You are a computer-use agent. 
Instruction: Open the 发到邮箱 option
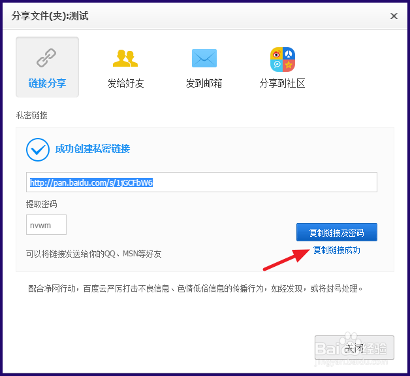point(204,83)
